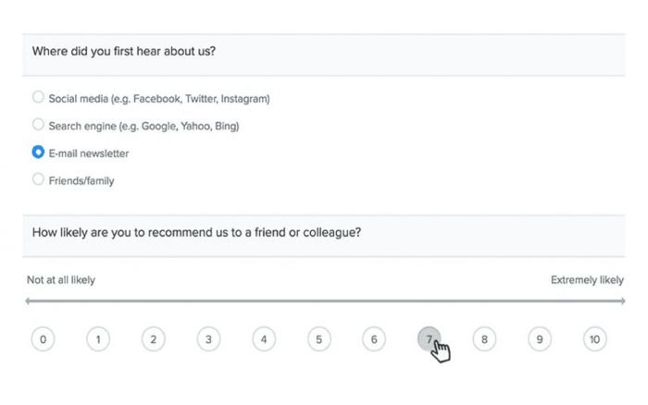This screenshot has width=648, height=405.
Task: Click the "Not at all likely" label
Action: [61, 279]
